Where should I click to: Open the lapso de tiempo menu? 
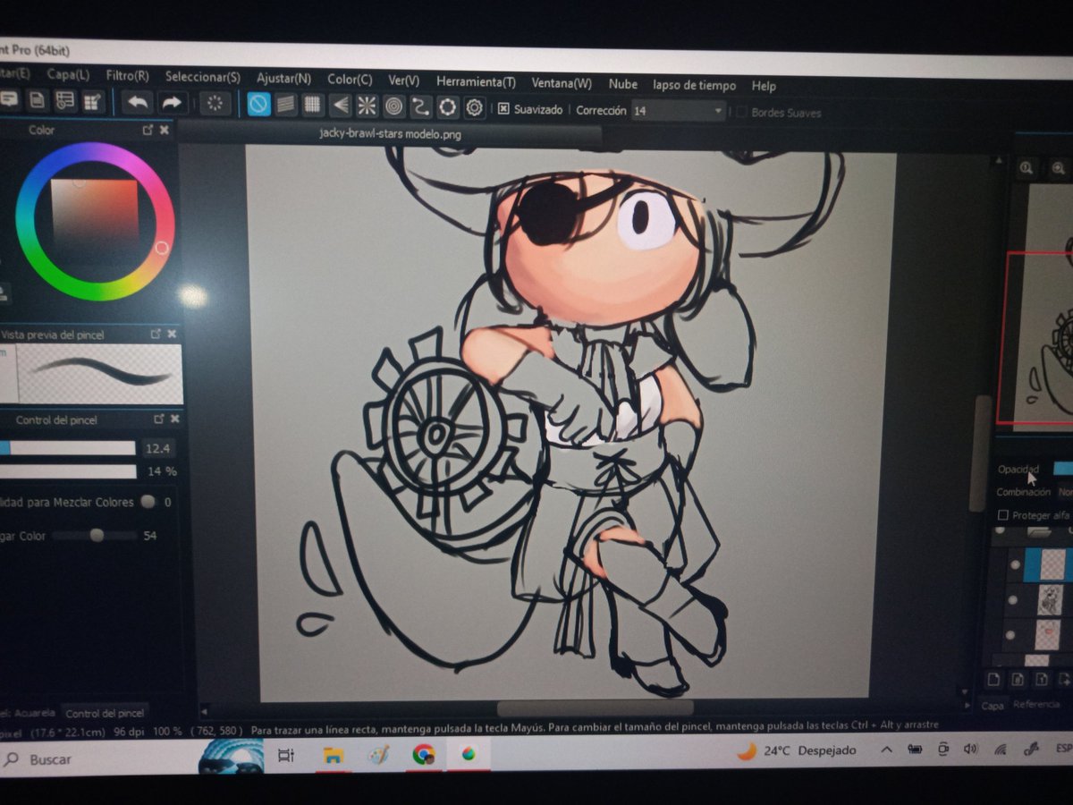tap(695, 85)
